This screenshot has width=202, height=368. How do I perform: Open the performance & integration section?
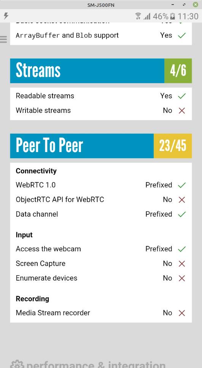click(88, 364)
